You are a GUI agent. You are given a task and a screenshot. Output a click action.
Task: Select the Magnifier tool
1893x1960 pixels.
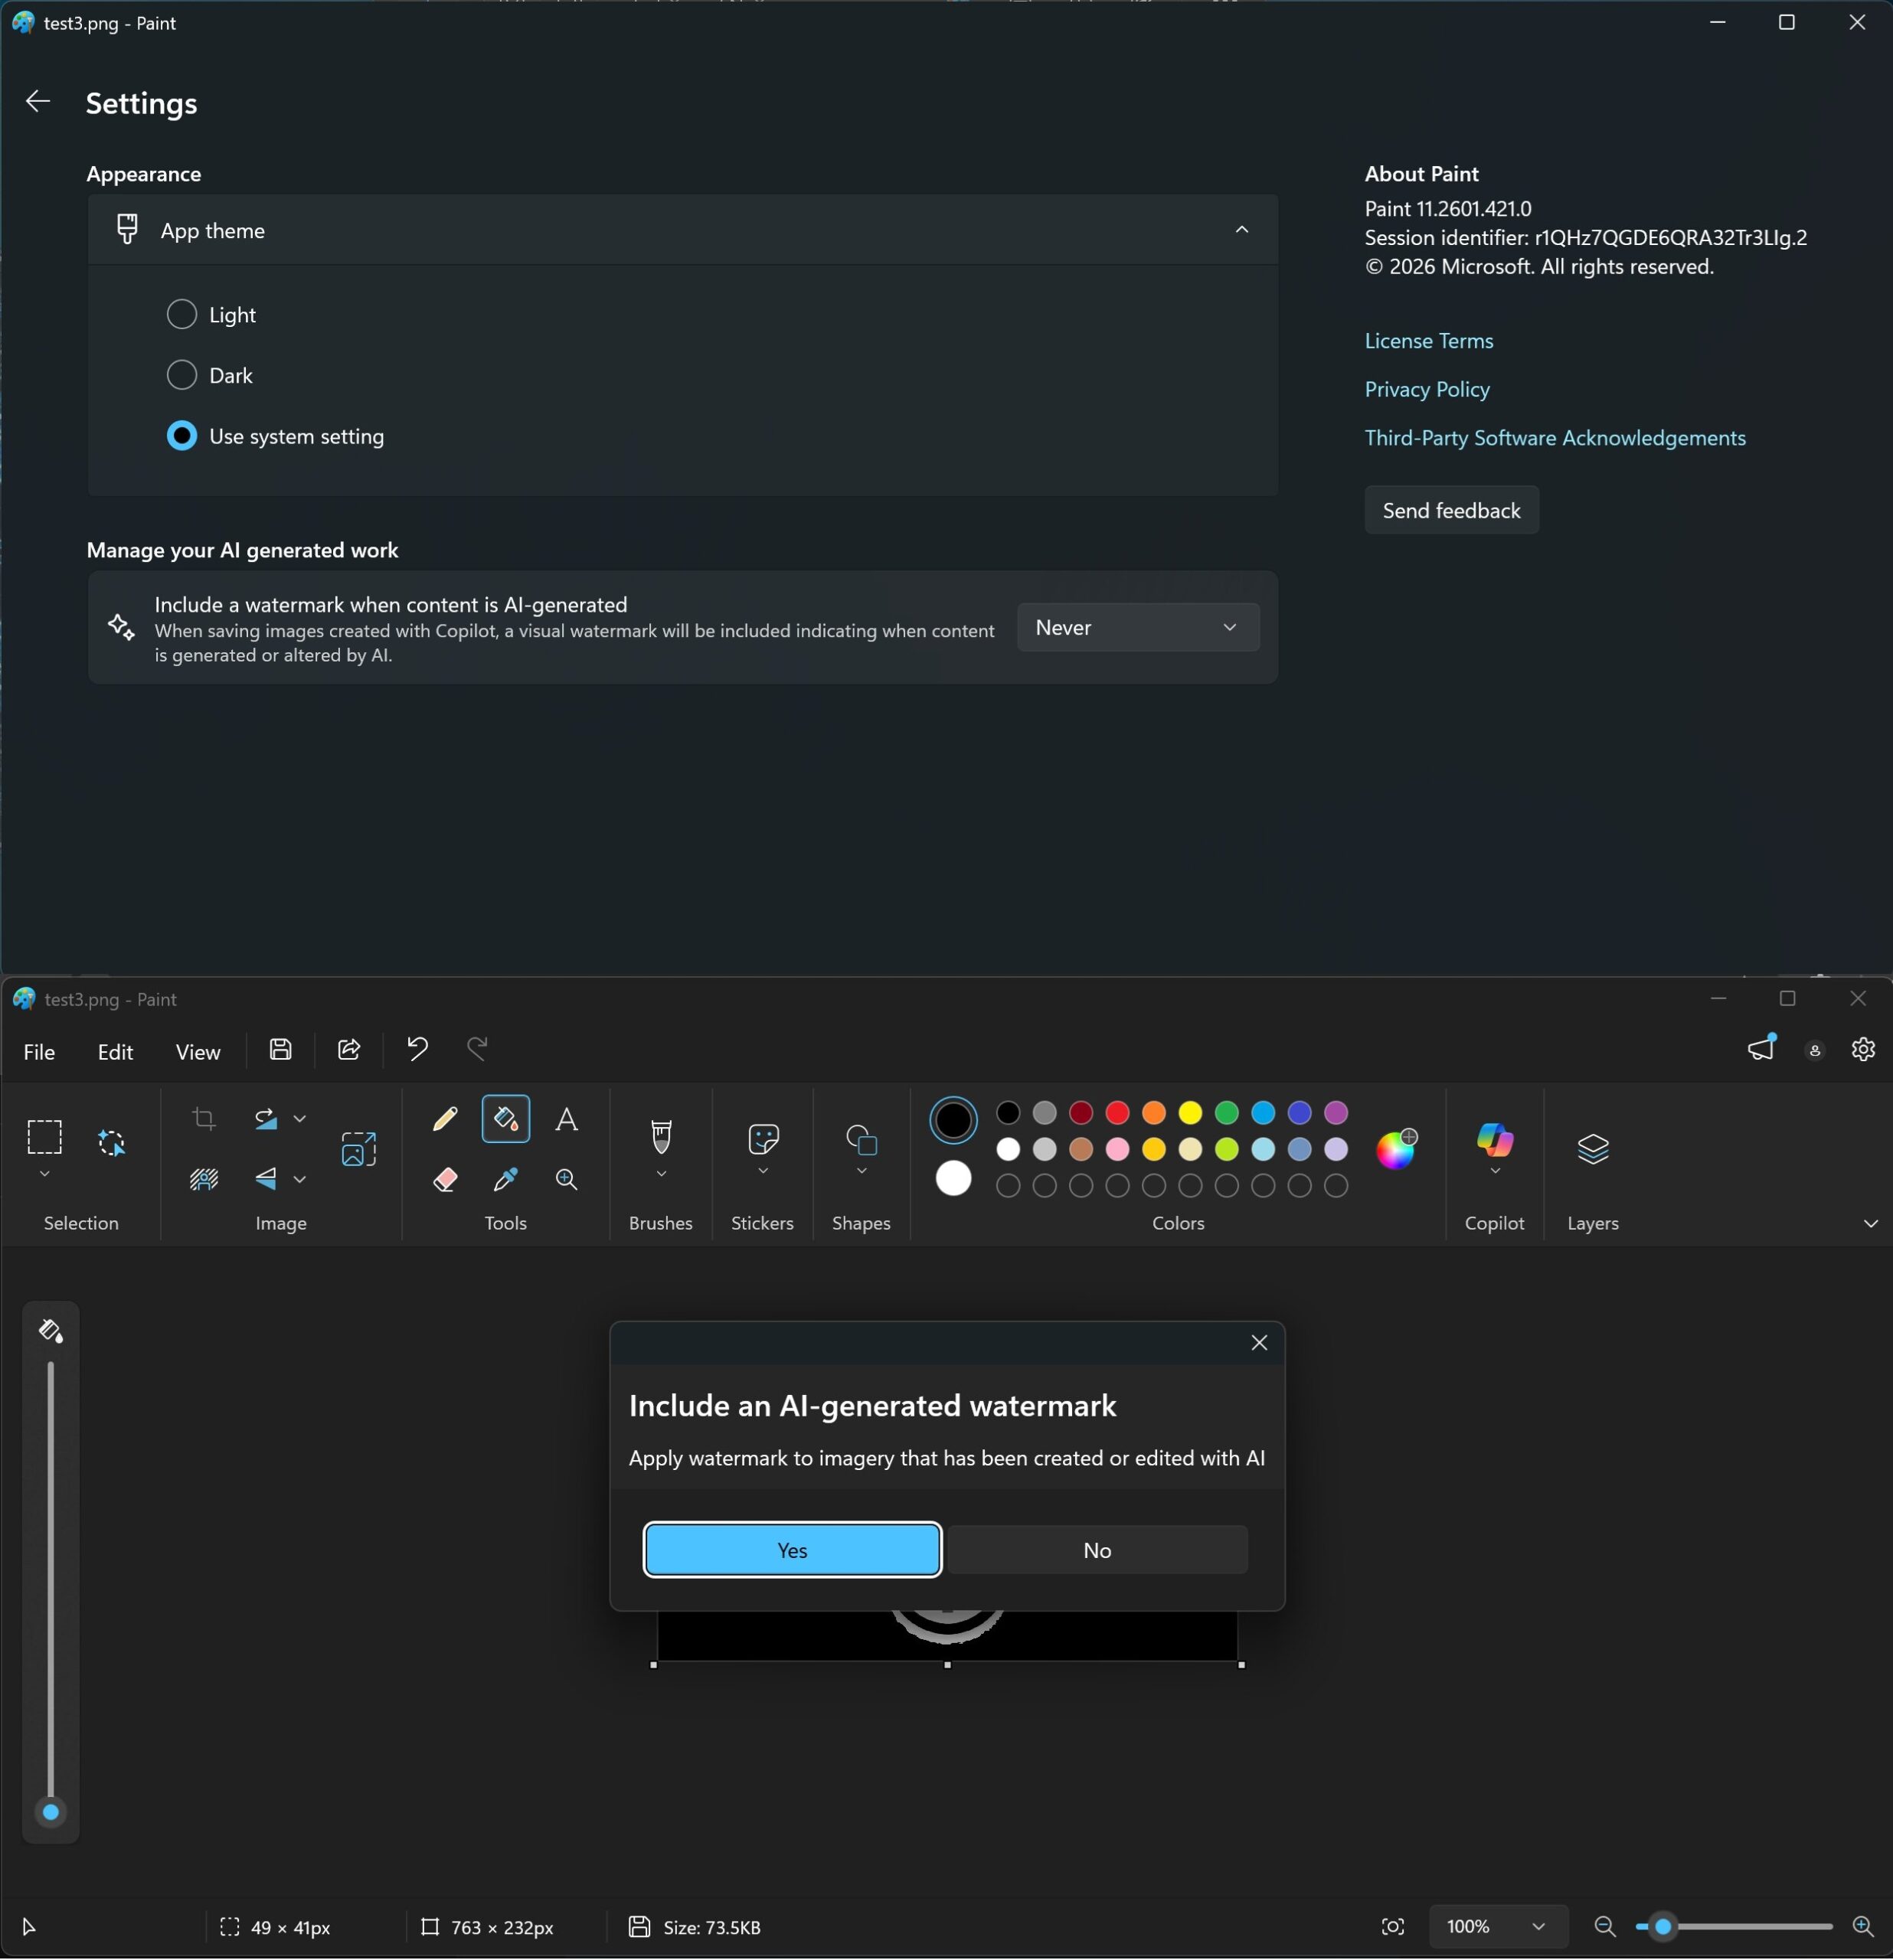tap(567, 1180)
